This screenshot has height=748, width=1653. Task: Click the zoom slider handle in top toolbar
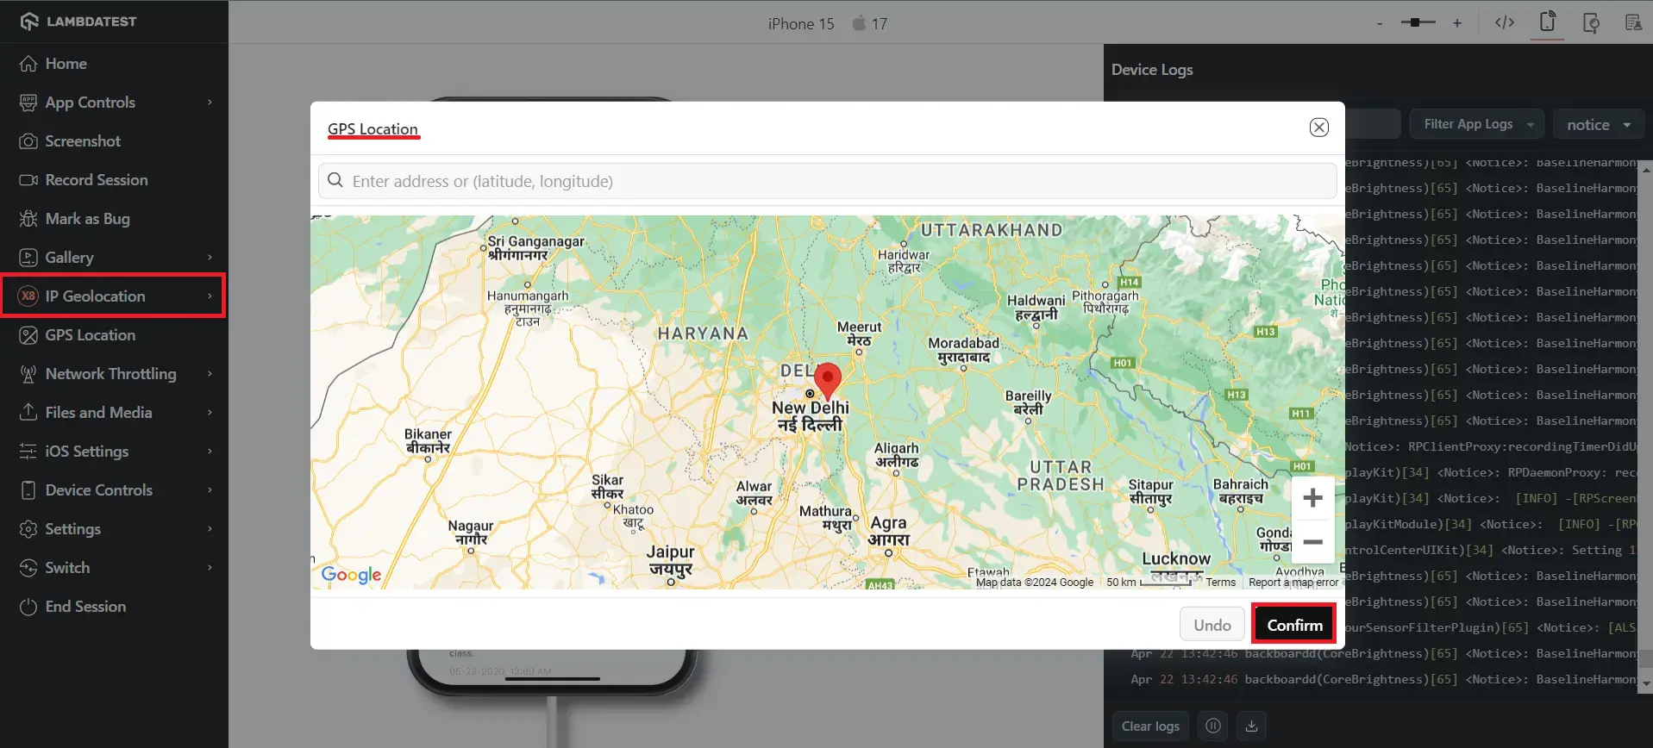[x=1415, y=23]
